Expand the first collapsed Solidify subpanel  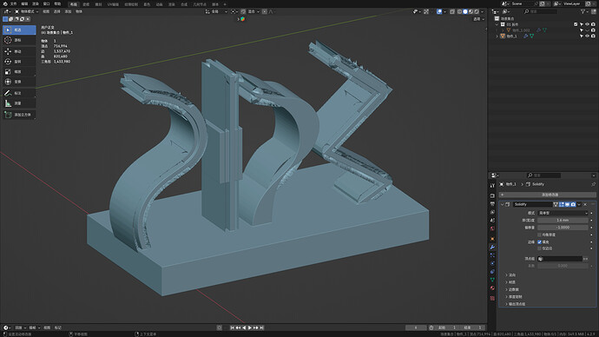tap(512, 275)
